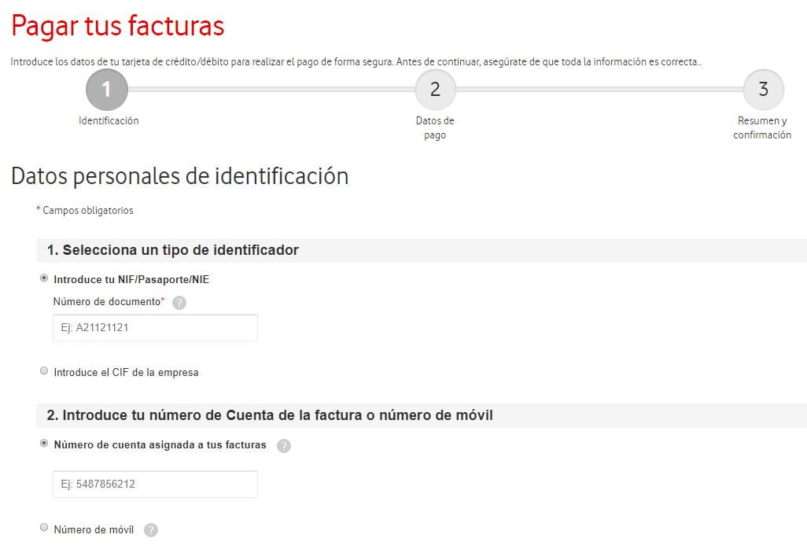The width and height of the screenshot is (807, 549).
Task: Click the Introduce tu número de Cuenta header
Action: [x=270, y=415]
